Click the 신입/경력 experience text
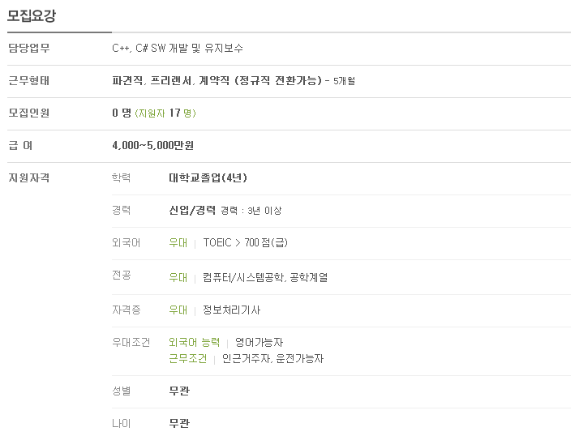This screenshot has width=579, height=436. pyautogui.click(x=192, y=210)
